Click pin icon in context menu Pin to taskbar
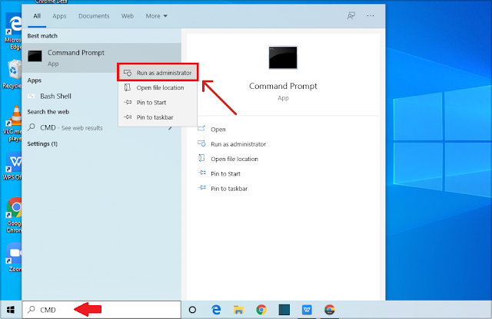492x319 pixels. click(128, 117)
